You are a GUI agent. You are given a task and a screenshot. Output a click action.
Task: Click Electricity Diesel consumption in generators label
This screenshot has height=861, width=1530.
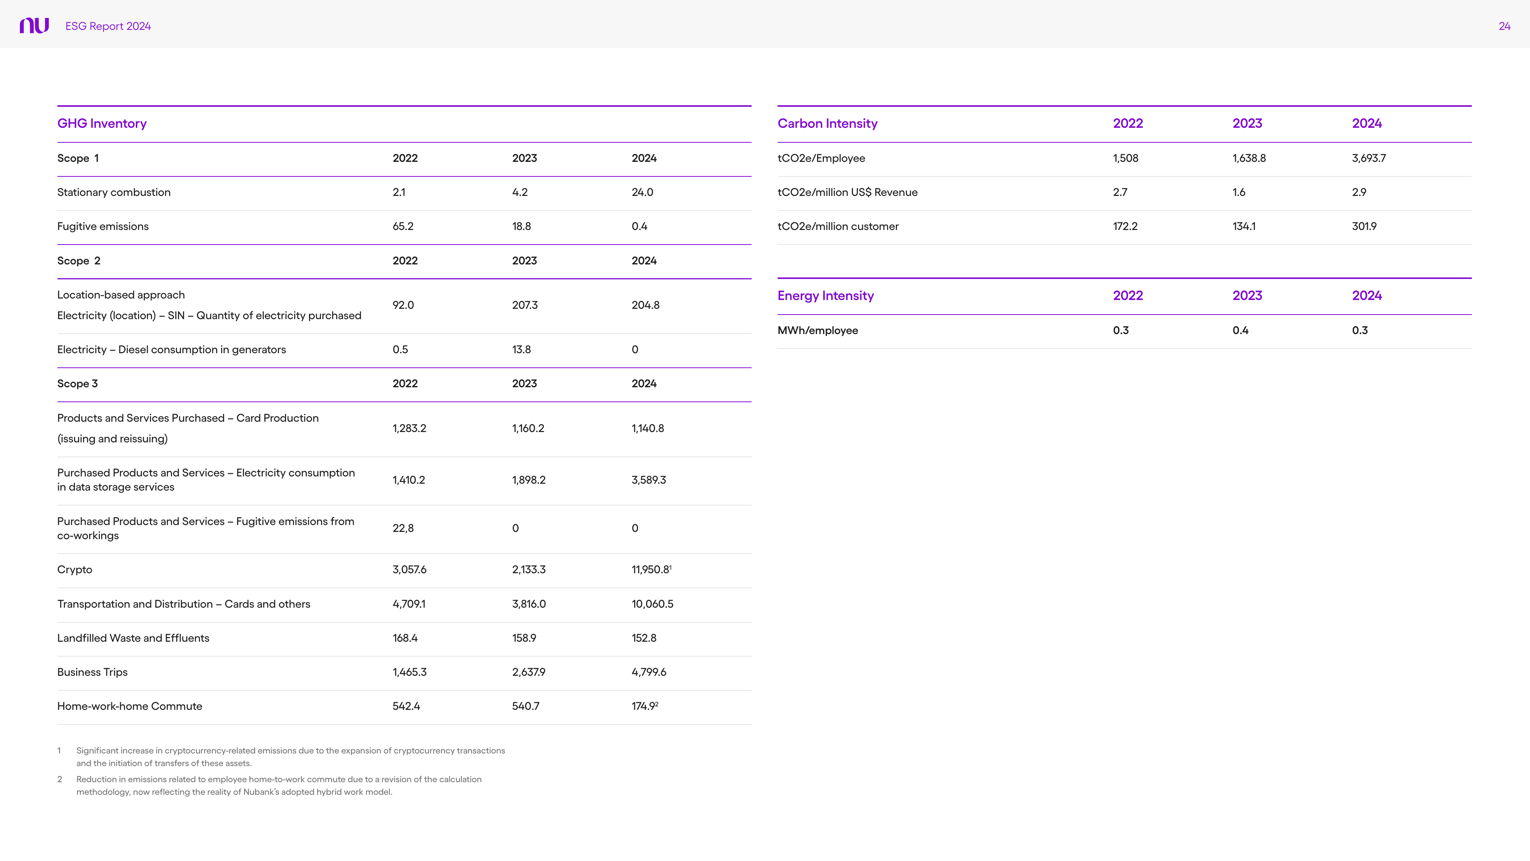click(x=171, y=350)
